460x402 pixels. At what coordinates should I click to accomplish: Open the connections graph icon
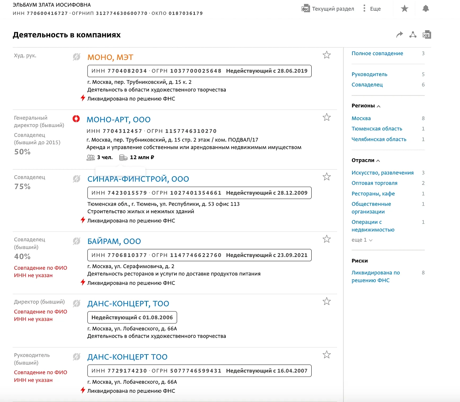[413, 35]
